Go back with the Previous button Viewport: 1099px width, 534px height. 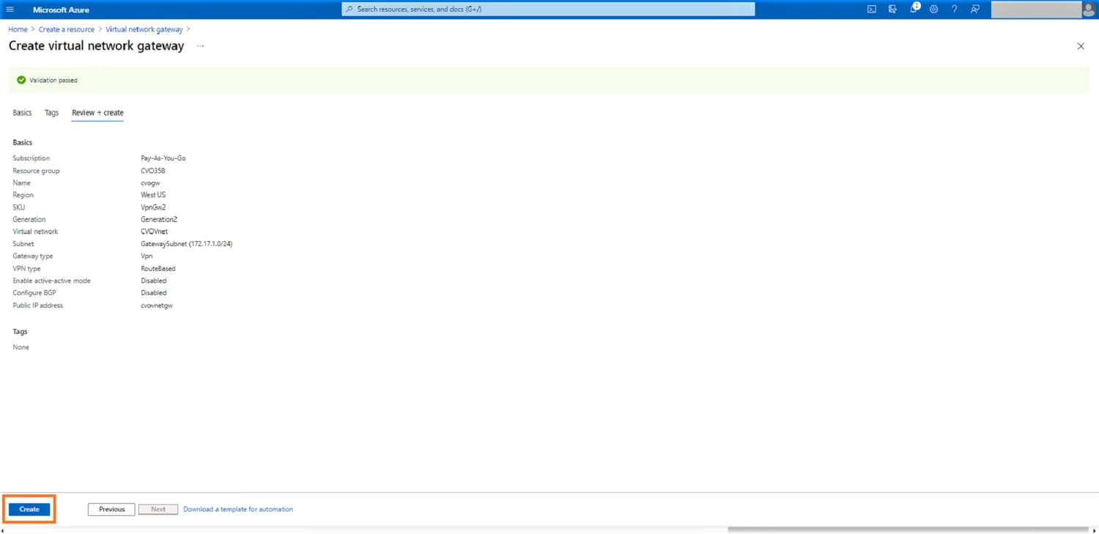[x=111, y=509]
